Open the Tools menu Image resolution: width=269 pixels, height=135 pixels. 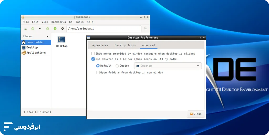pos(79,22)
